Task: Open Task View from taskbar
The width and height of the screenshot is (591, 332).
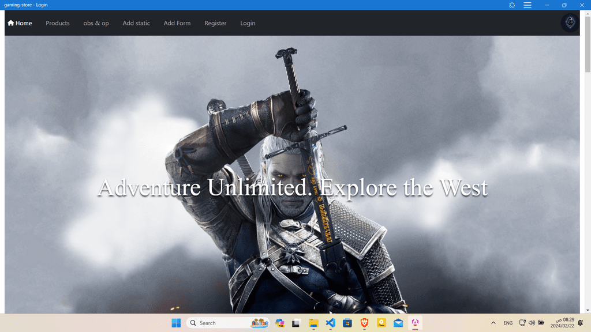Action: [x=296, y=323]
